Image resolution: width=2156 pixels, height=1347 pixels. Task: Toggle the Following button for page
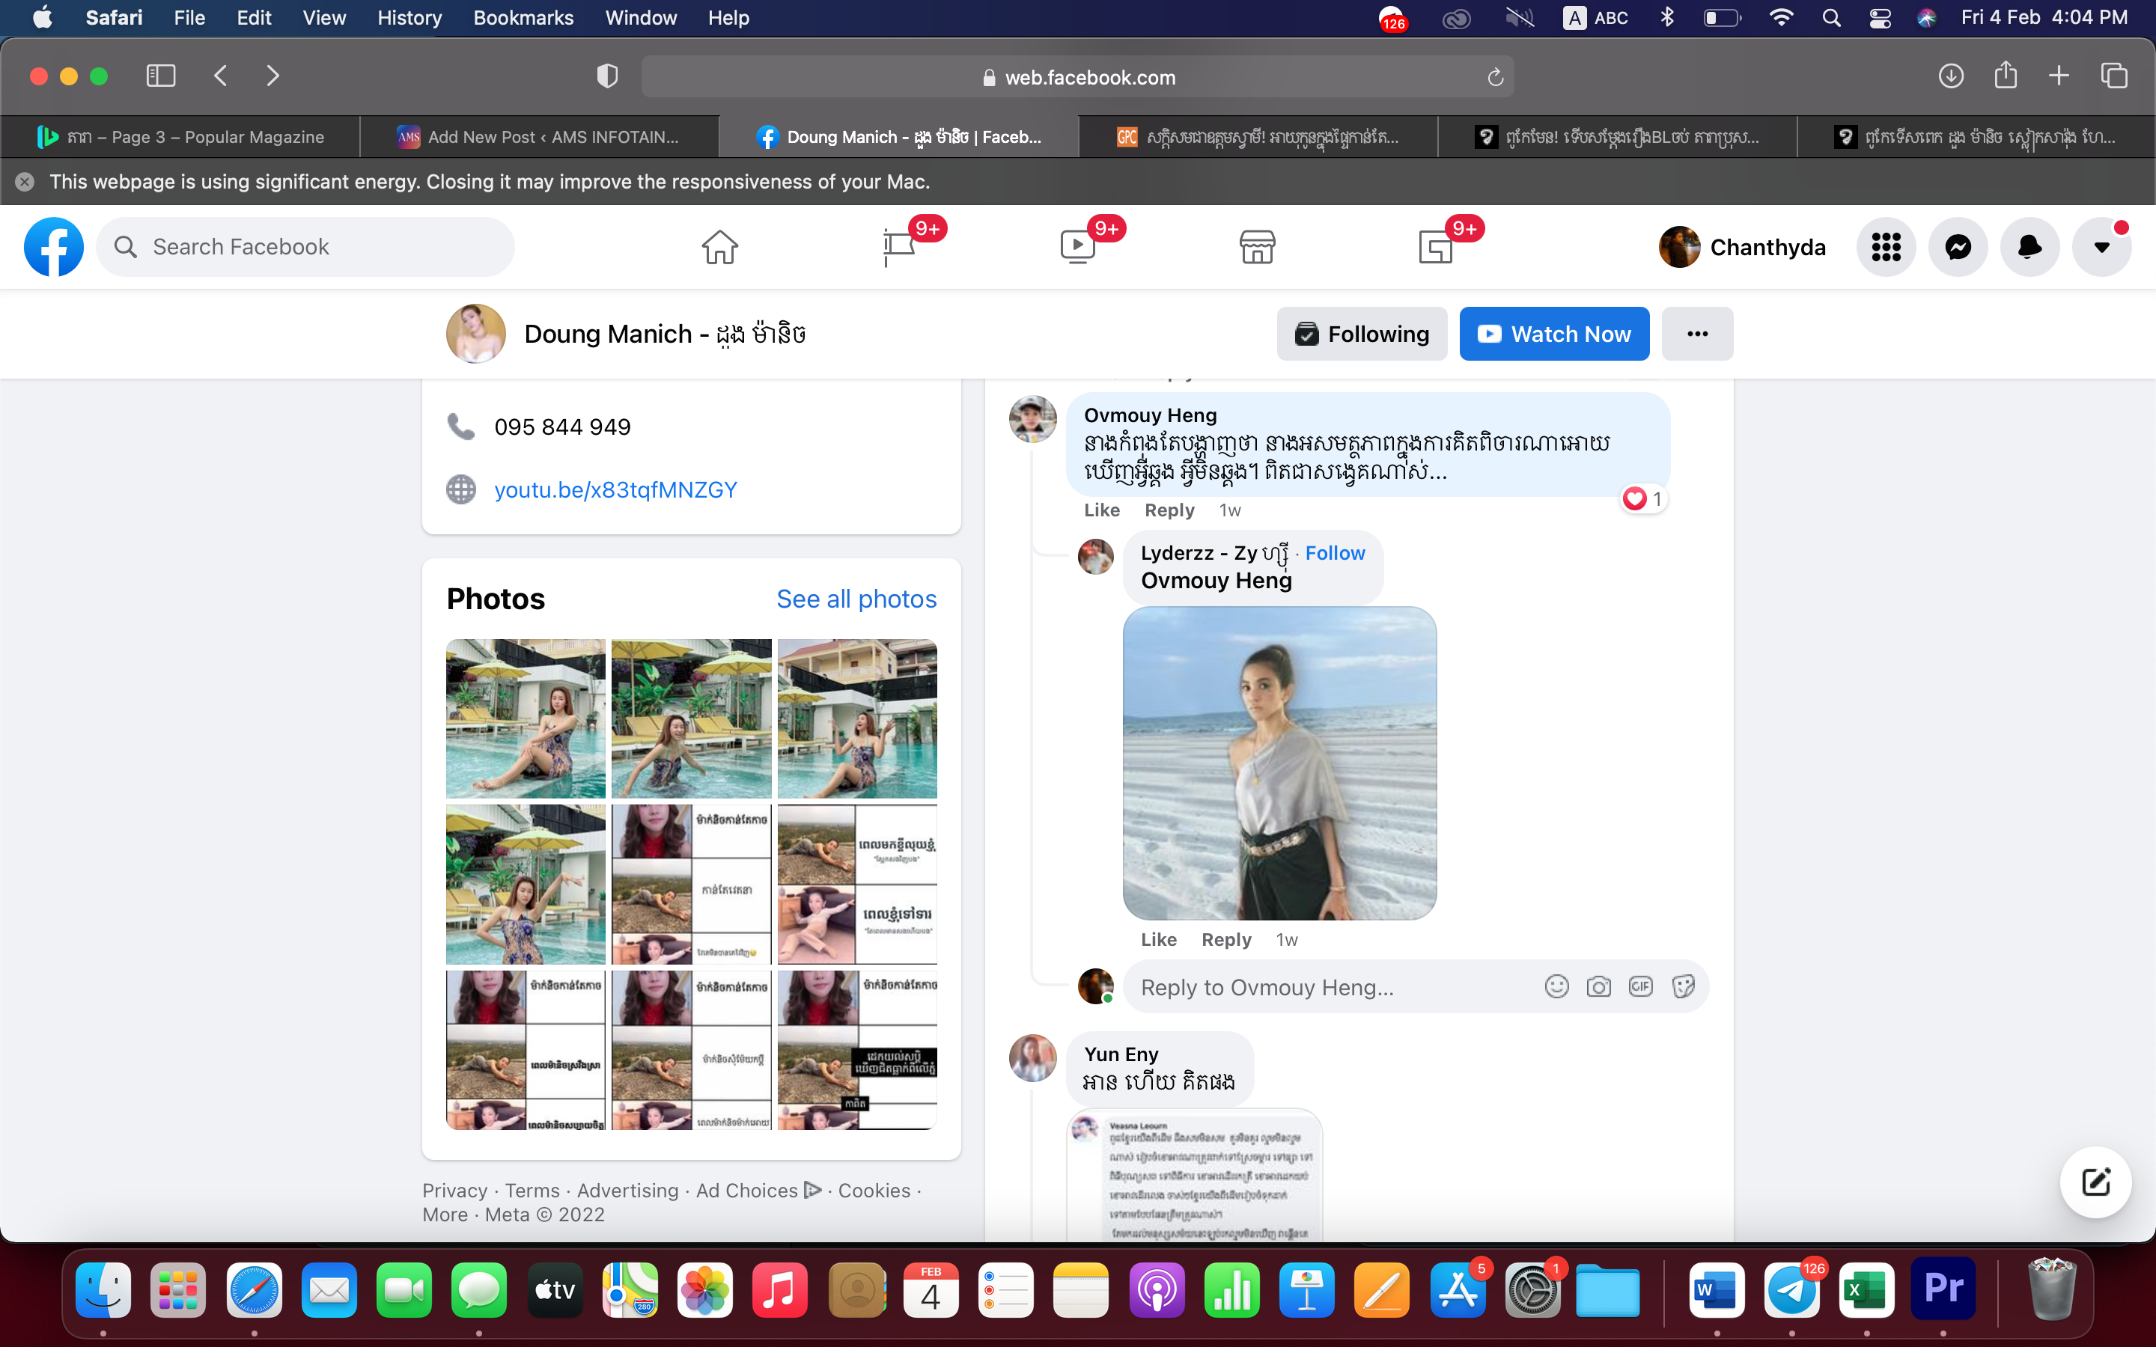(1361, 334)
